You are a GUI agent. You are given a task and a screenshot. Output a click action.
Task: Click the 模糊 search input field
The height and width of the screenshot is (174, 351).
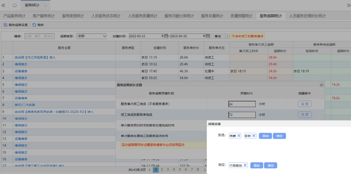coord(39,36)
